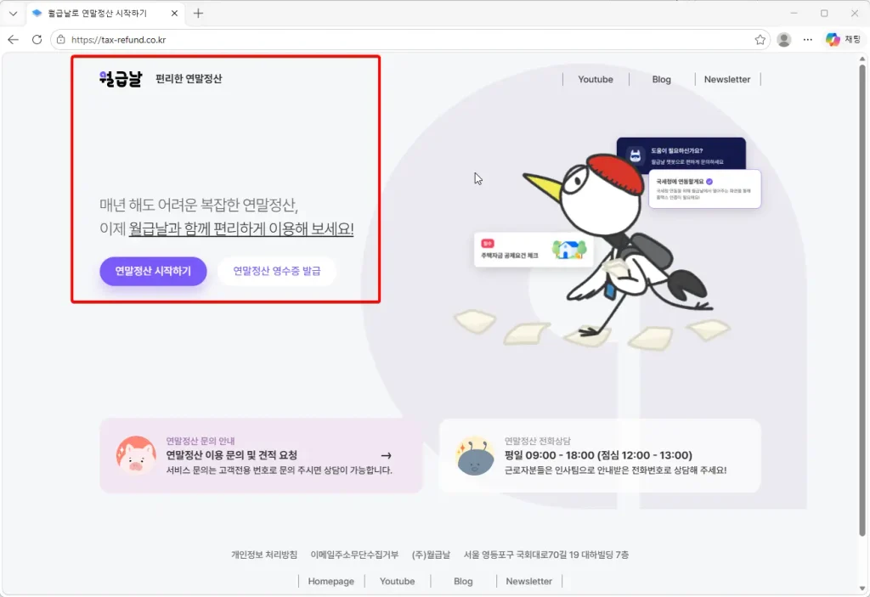Open a new tab with plus icon

[198, 14]
